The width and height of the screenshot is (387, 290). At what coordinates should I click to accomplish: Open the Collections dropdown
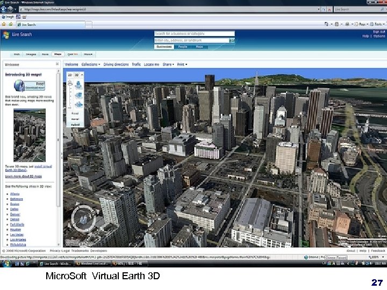pos(91,64)
